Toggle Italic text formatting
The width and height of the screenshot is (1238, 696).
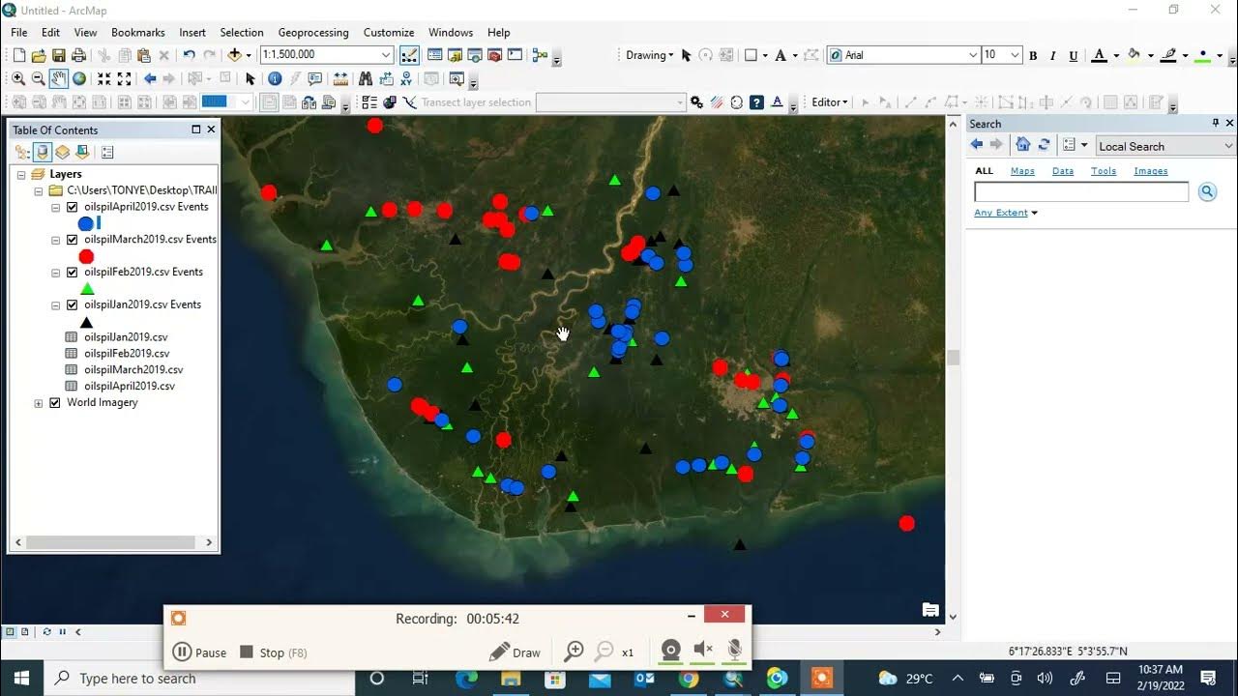[1053, 56]
